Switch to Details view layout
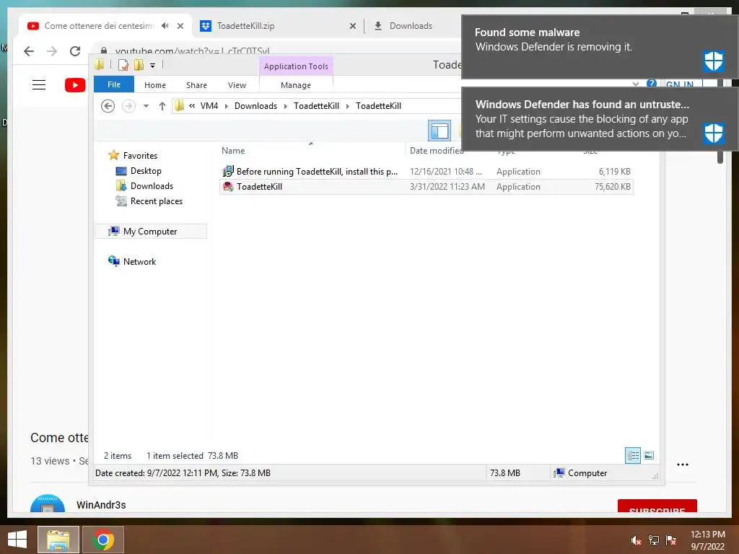Screen dimensions: 739x554 click(632, 456)
